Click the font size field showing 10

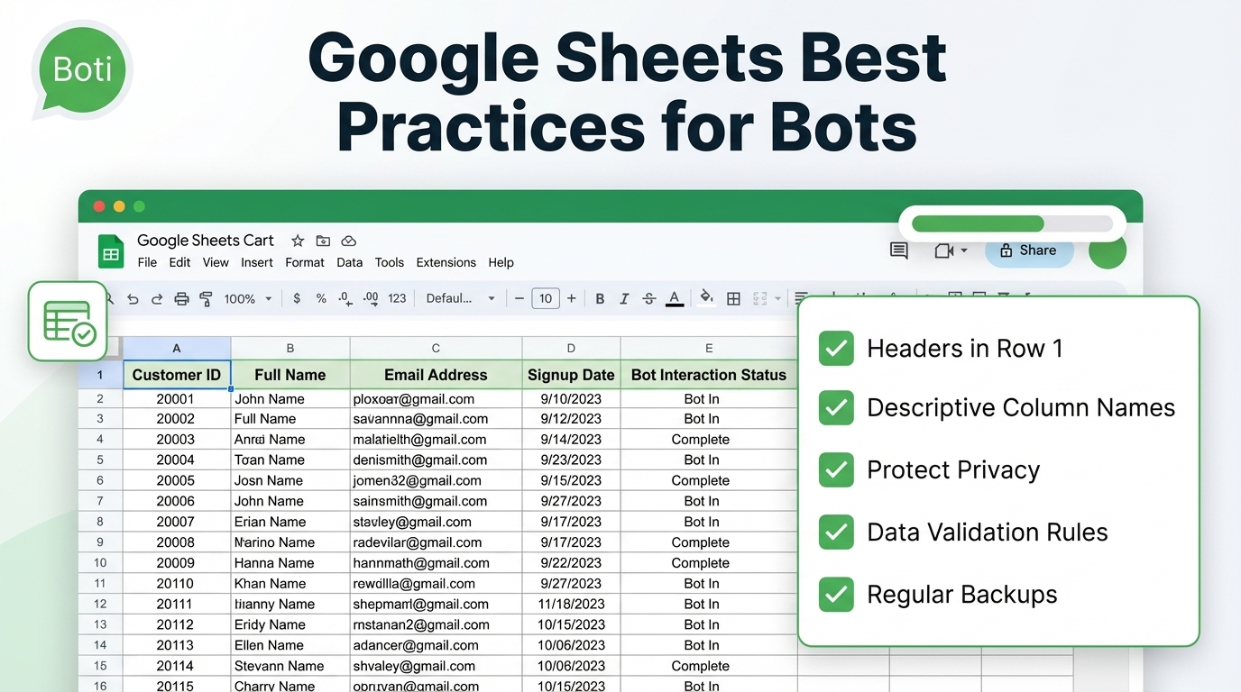[x=546, y=298]
